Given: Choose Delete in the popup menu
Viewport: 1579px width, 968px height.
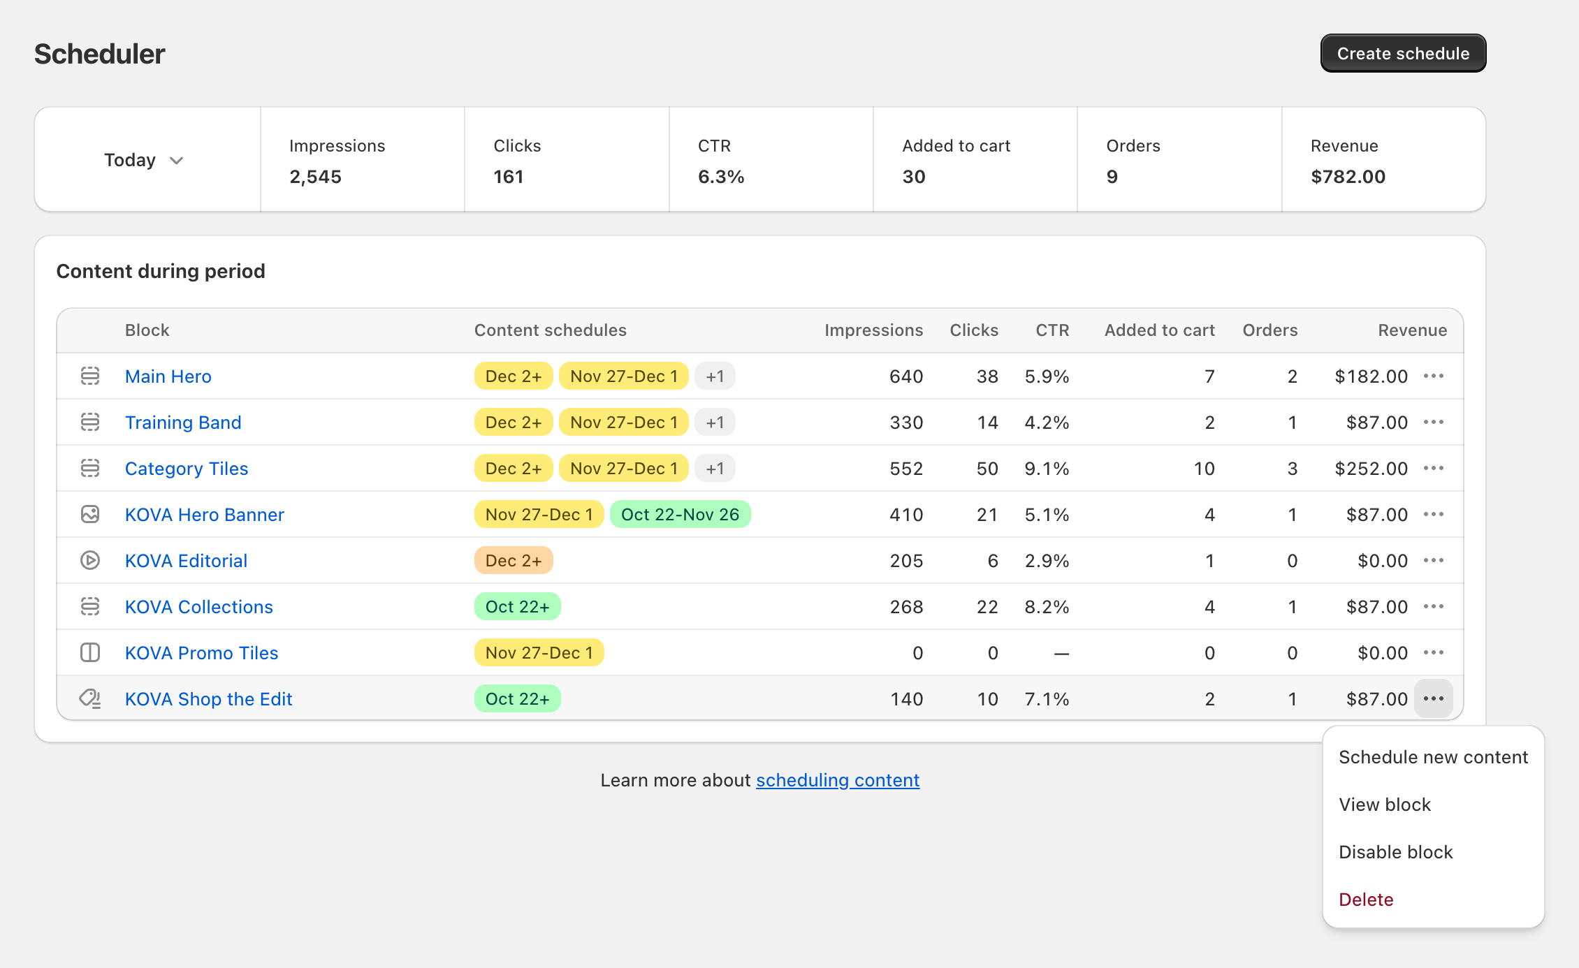Looking at the screenshot, I should [x=1433, y=900].
